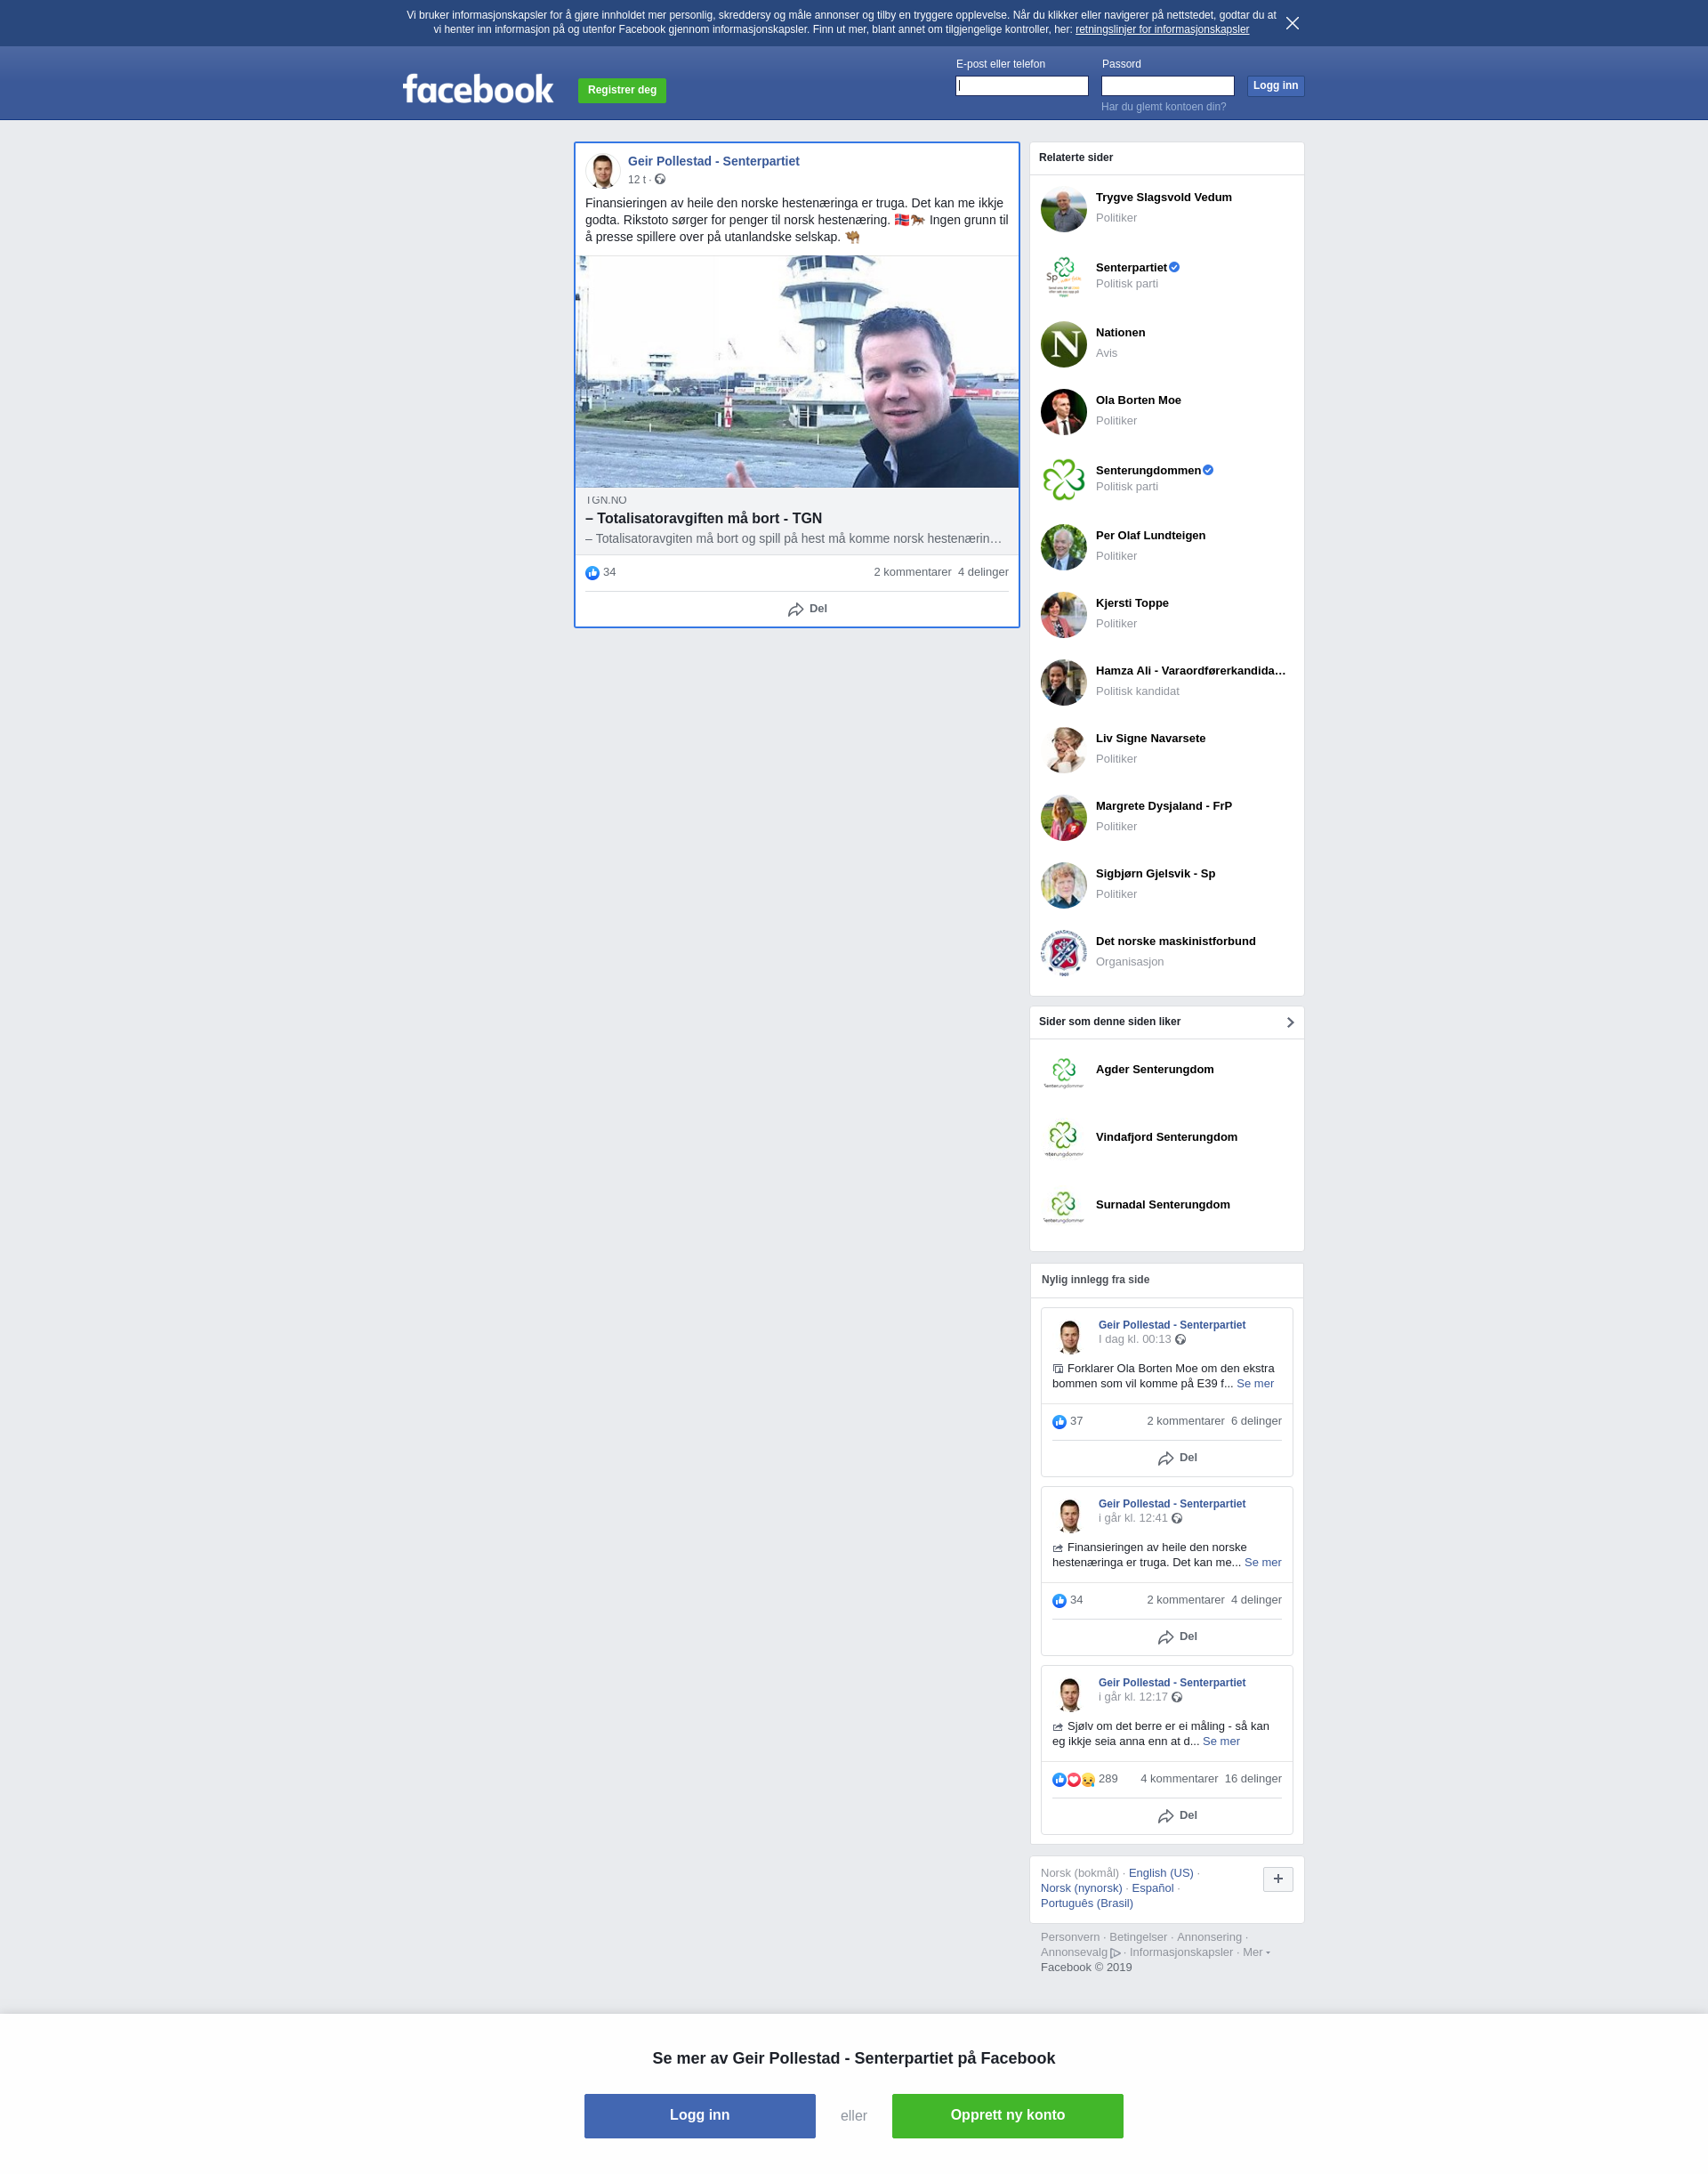Open Trygve Slagsvold Vedum page name
1708x2174 pixels.
(x=1163, y=197)
